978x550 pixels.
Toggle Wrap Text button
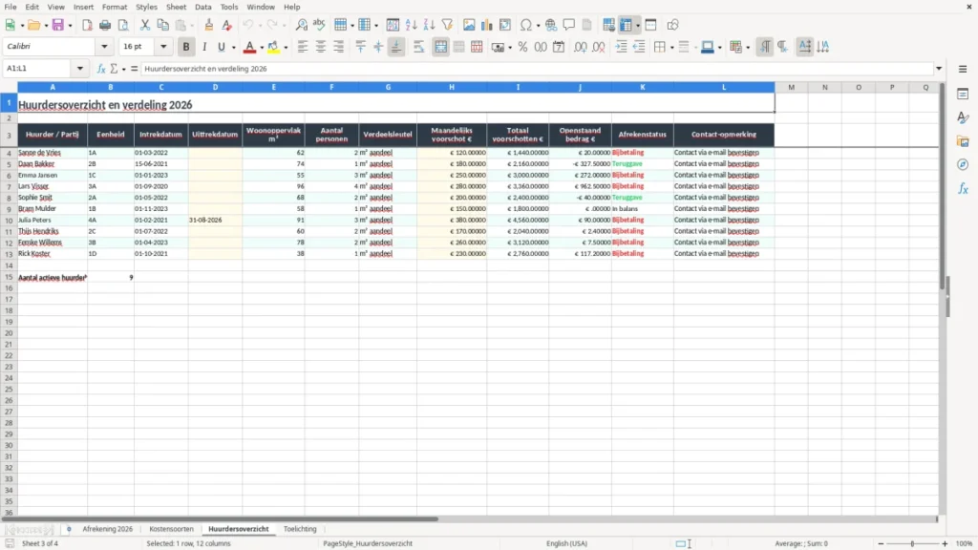click(418, 47)
